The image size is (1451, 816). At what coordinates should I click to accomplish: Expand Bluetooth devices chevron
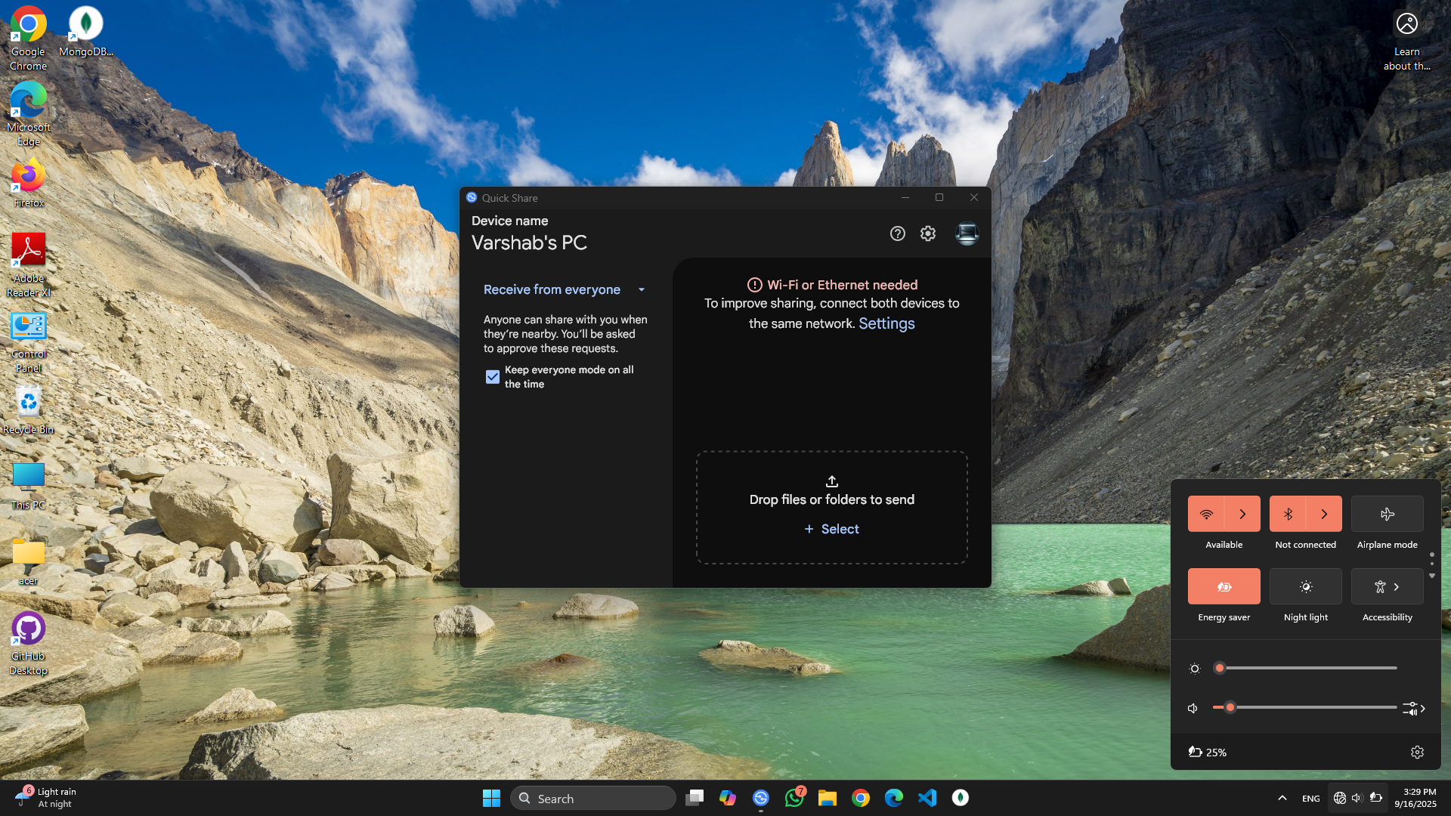pyautogui.click(x=1324, y=514)
